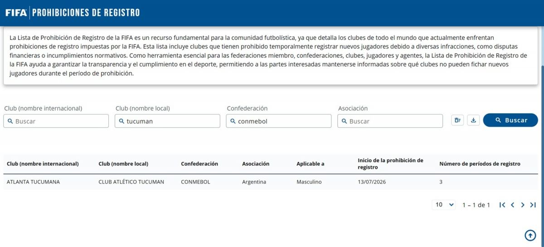Select the ATLANTA TUCUMANA cell

(33, 182)
